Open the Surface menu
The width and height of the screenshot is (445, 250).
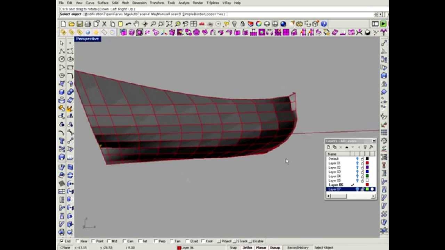pos(103,3)
